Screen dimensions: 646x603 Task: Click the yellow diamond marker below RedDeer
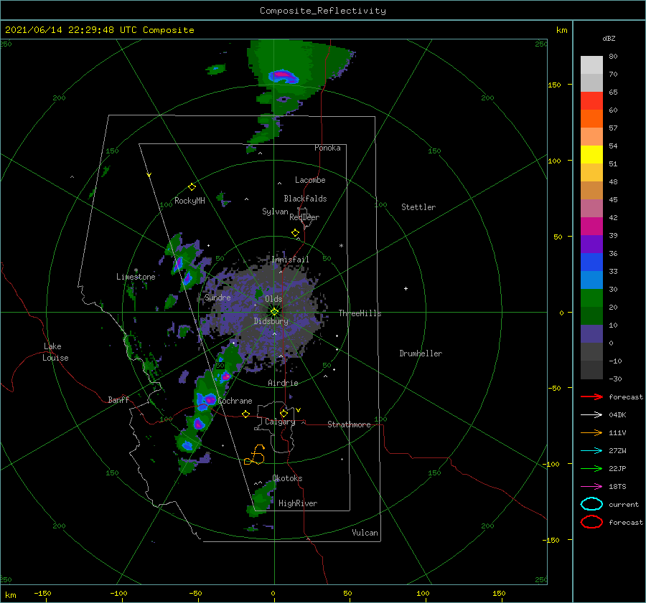[x=295, y=233]
